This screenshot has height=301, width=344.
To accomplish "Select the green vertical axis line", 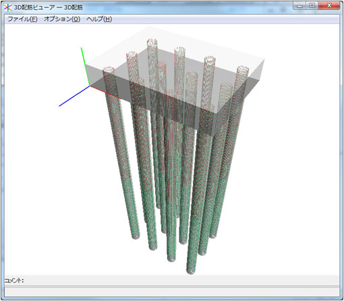I will click(85, 66).
